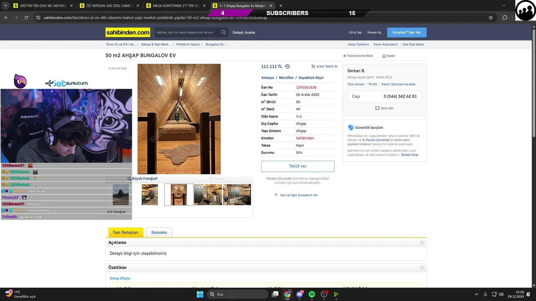Click Giriş Yap link

click(355, 33)
